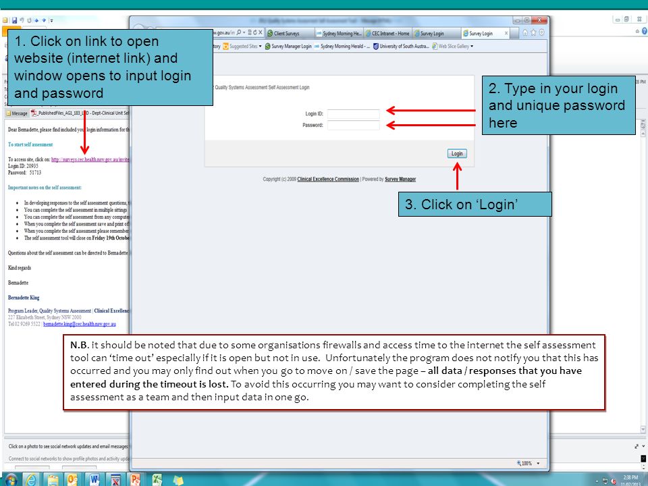The image size is (648, 486).
Task: Open the Outlook Help question mark icon
Action: point(645,31)
